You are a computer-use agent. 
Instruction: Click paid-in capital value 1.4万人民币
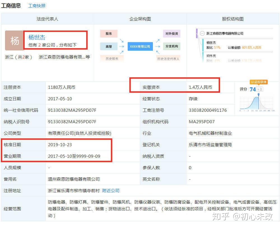coord(200,87)
